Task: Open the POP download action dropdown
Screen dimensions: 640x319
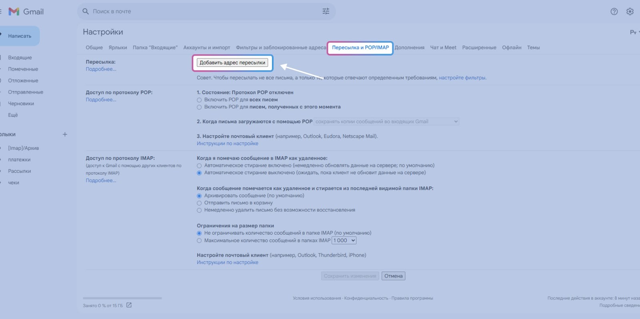Action: click(x=386, y=122)
